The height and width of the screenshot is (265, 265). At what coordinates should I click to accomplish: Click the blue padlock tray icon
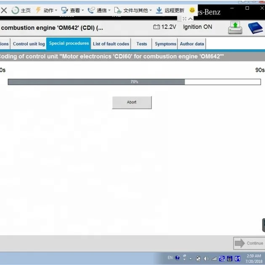point(230,258)
